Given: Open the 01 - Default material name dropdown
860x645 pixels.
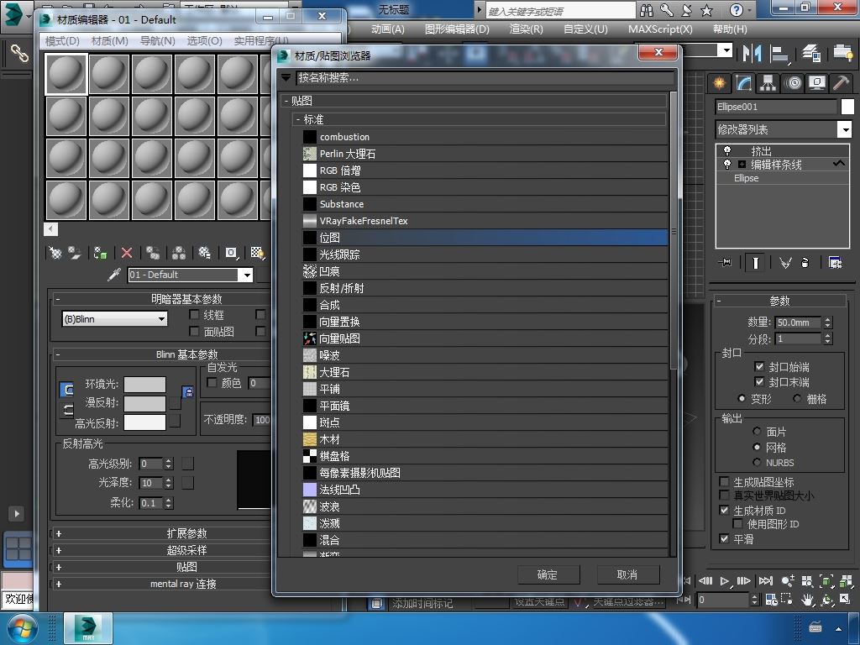Looking at the screenshot, I should (x=247, y=275).
